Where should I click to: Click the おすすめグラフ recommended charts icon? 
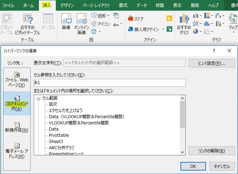(184, 24)
